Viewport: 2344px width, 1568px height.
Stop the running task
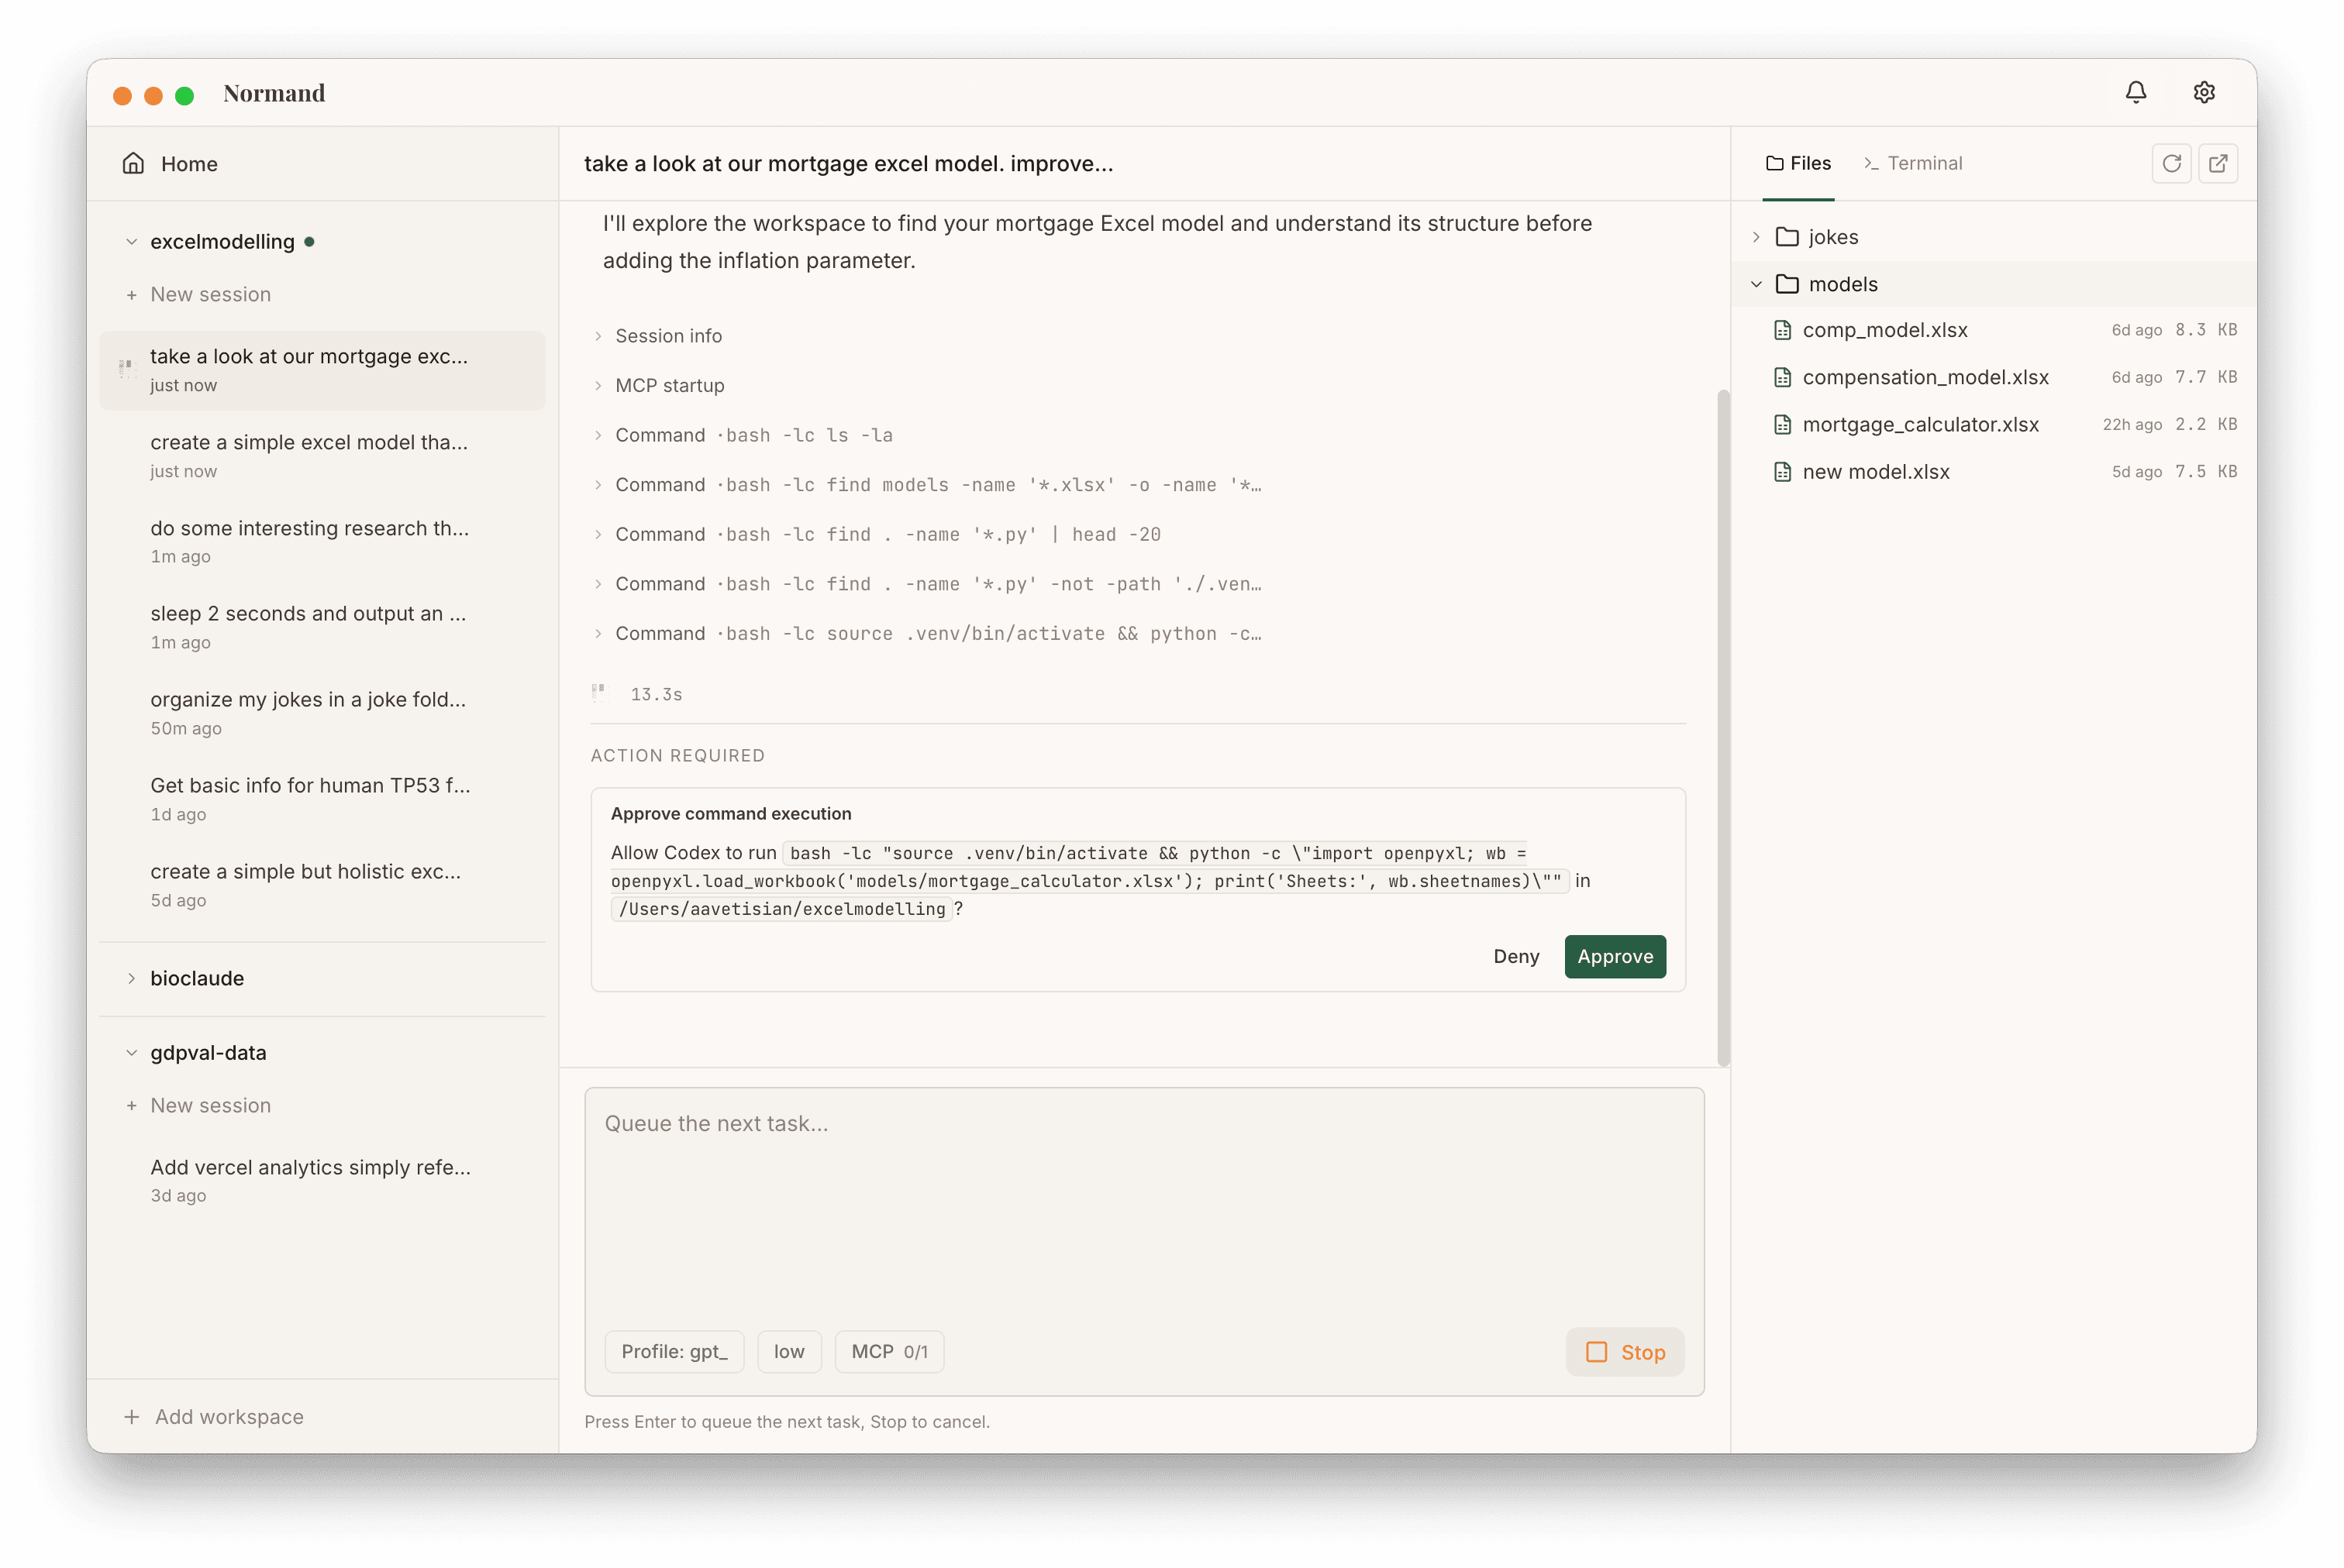(x=1624, y=1351)
